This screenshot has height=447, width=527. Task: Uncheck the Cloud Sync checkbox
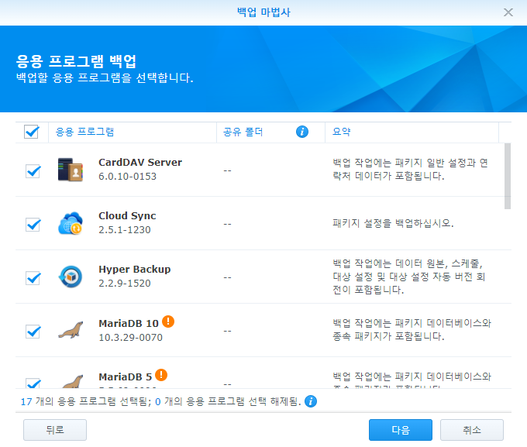tap(33, 225)
